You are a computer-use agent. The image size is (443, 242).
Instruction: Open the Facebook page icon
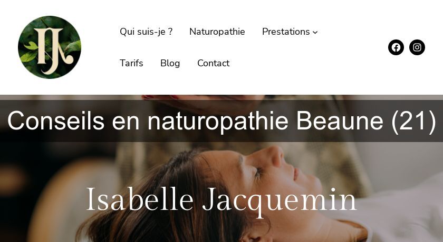[396, 47]
